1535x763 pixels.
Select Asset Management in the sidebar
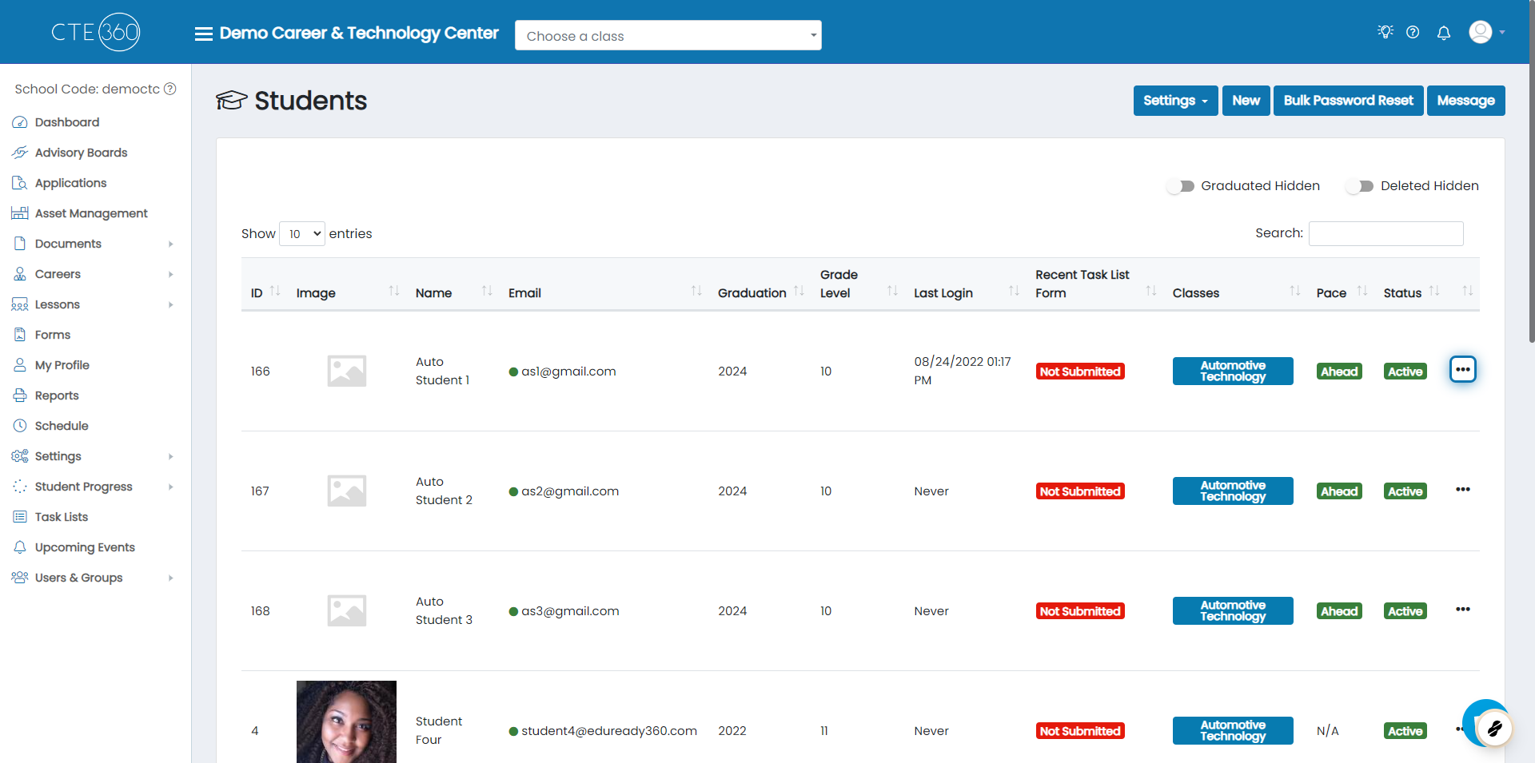point(91,213)
